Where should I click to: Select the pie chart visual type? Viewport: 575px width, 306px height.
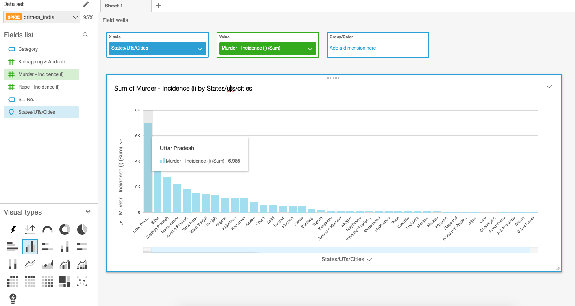(82, 229)
